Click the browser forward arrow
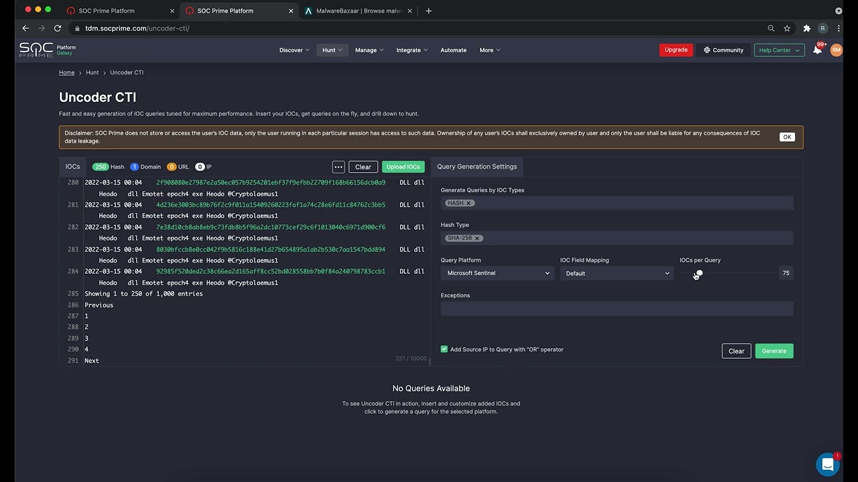The height and width of the screenshot is (482, 858). tap(42, 28)
